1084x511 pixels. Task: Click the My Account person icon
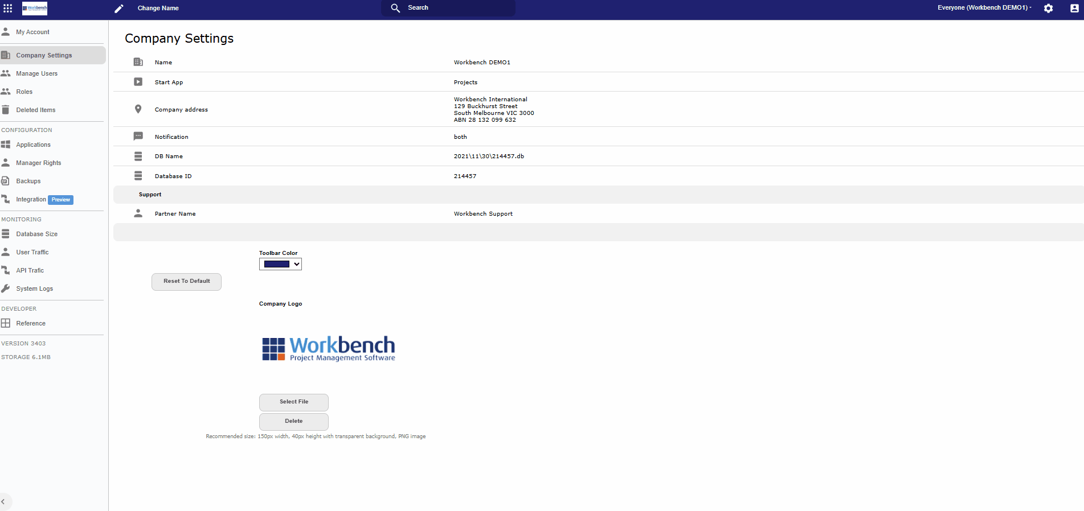click(x=6, y=32)
